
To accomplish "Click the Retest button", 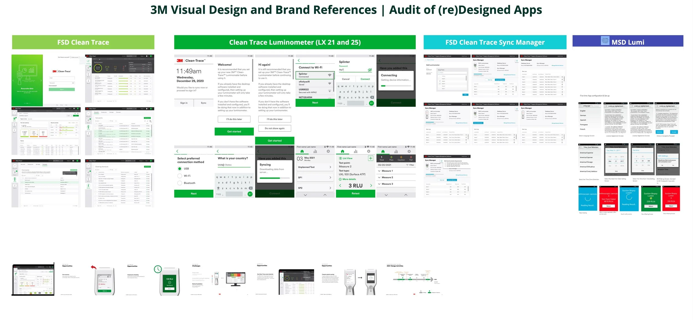I will (355, 194).
